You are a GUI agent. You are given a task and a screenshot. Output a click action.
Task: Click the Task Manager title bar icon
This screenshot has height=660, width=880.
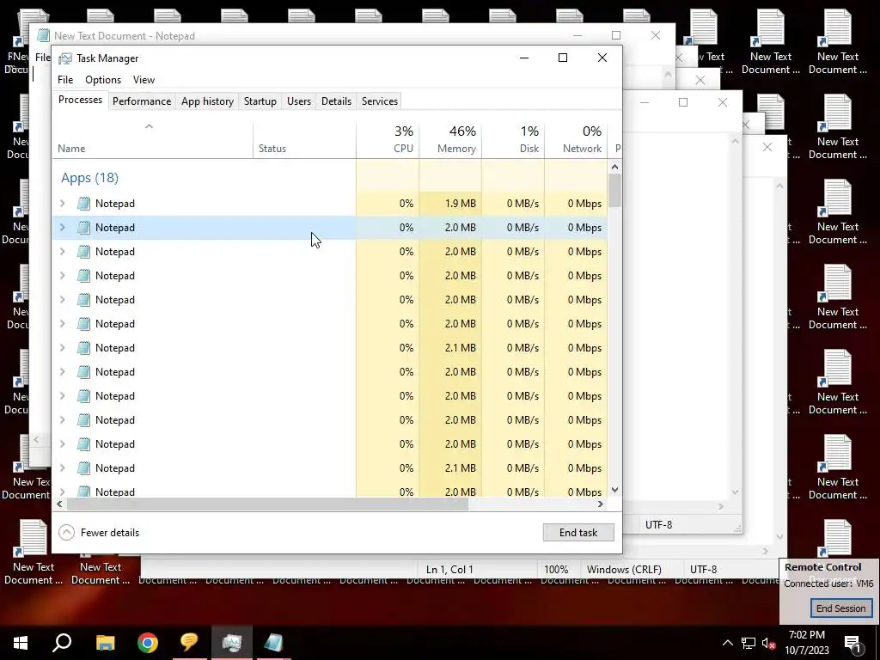pos(65,58)
